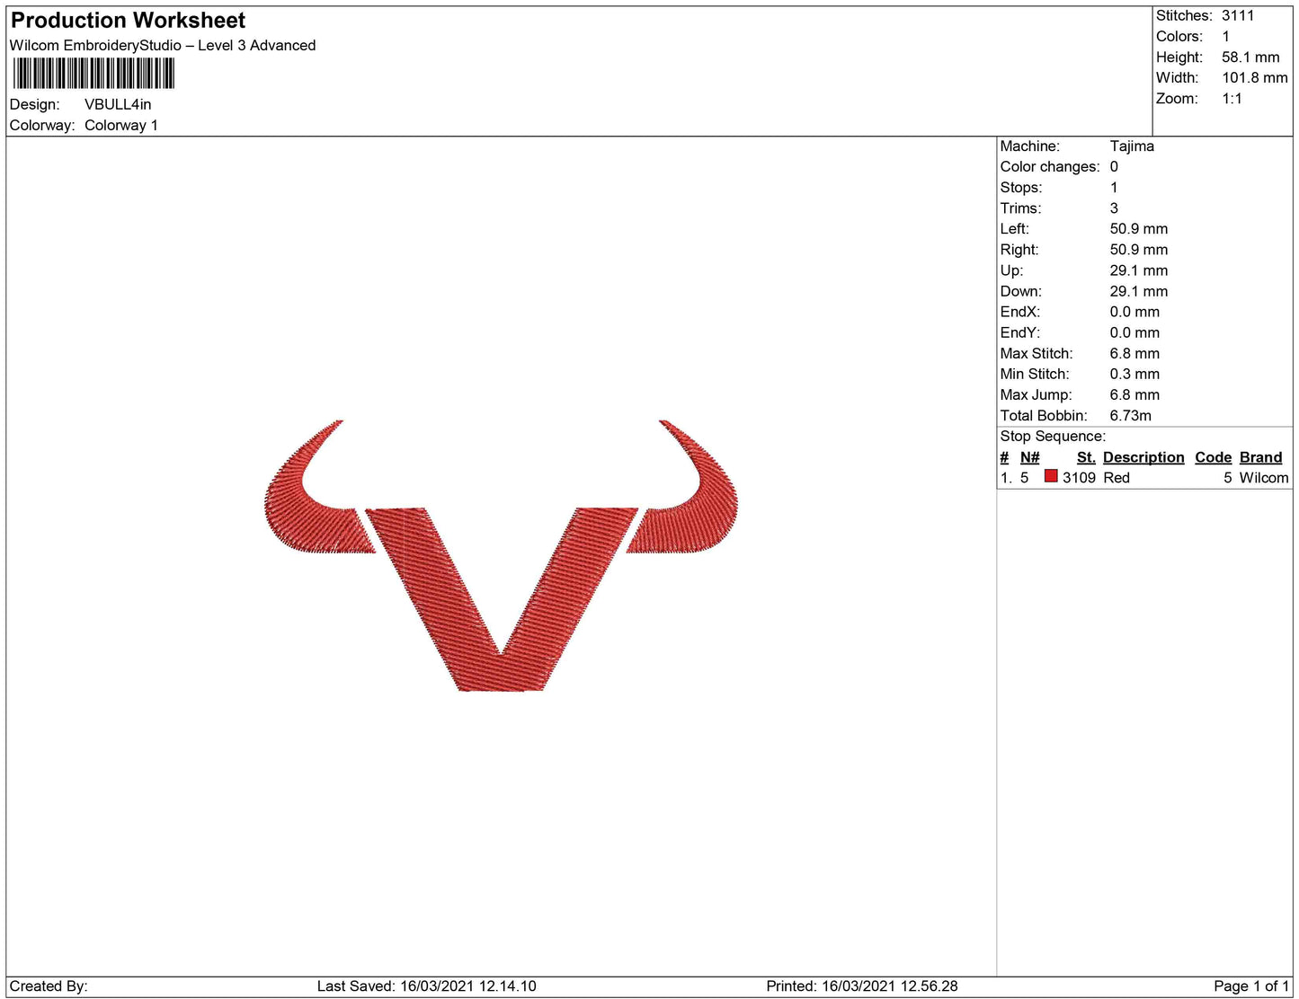Click the 'Page 1 of 1' indicator
The image size is (1299, 999).
pyautogui.click(x=1251, y=986)
